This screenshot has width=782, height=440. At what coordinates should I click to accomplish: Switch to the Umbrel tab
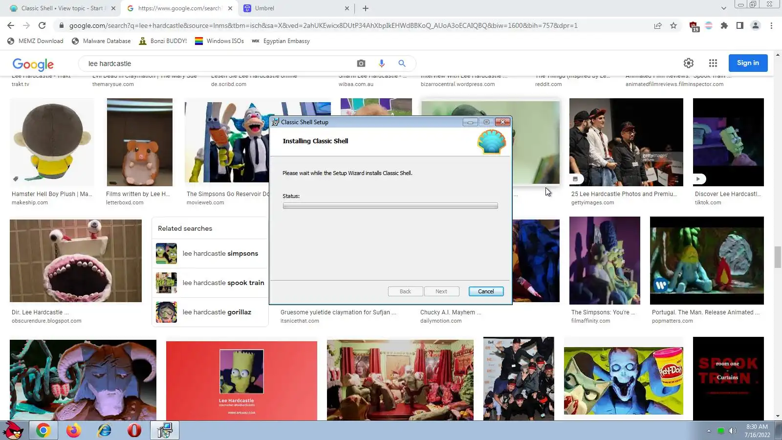pyautogui.click(x=296, y=8)
